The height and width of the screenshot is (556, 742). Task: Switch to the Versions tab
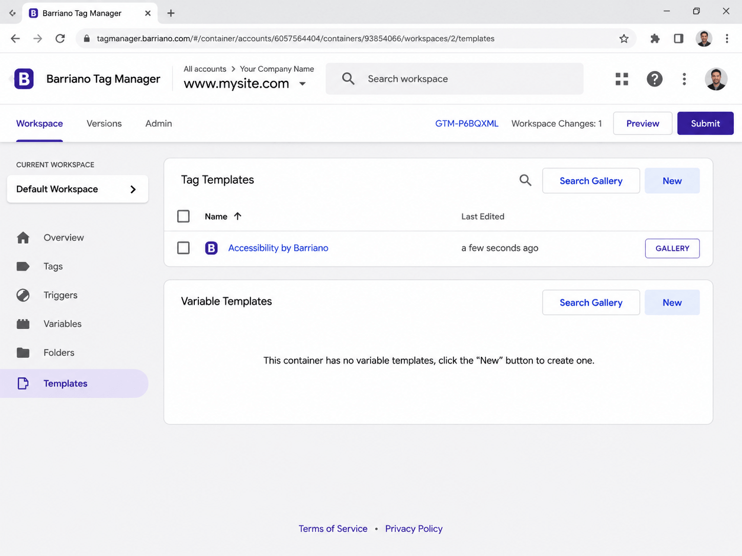(104, 123)
